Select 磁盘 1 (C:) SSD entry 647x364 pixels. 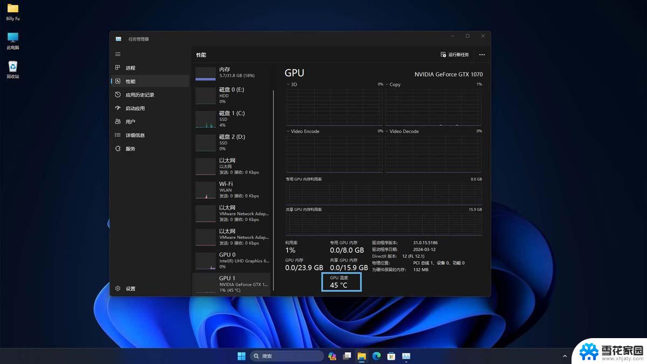[232, 119]
